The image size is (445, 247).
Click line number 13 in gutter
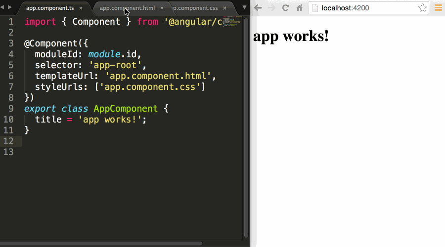(x=8, y=152)
